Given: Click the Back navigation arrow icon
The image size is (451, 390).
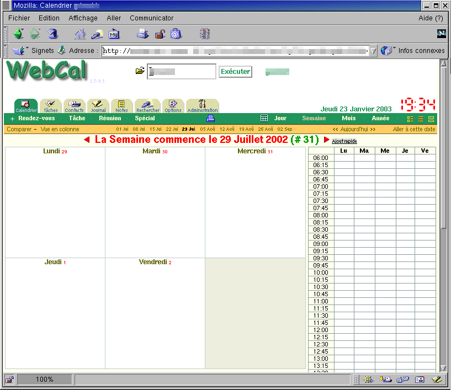Looking at the screenshot, I should (19, 34).
